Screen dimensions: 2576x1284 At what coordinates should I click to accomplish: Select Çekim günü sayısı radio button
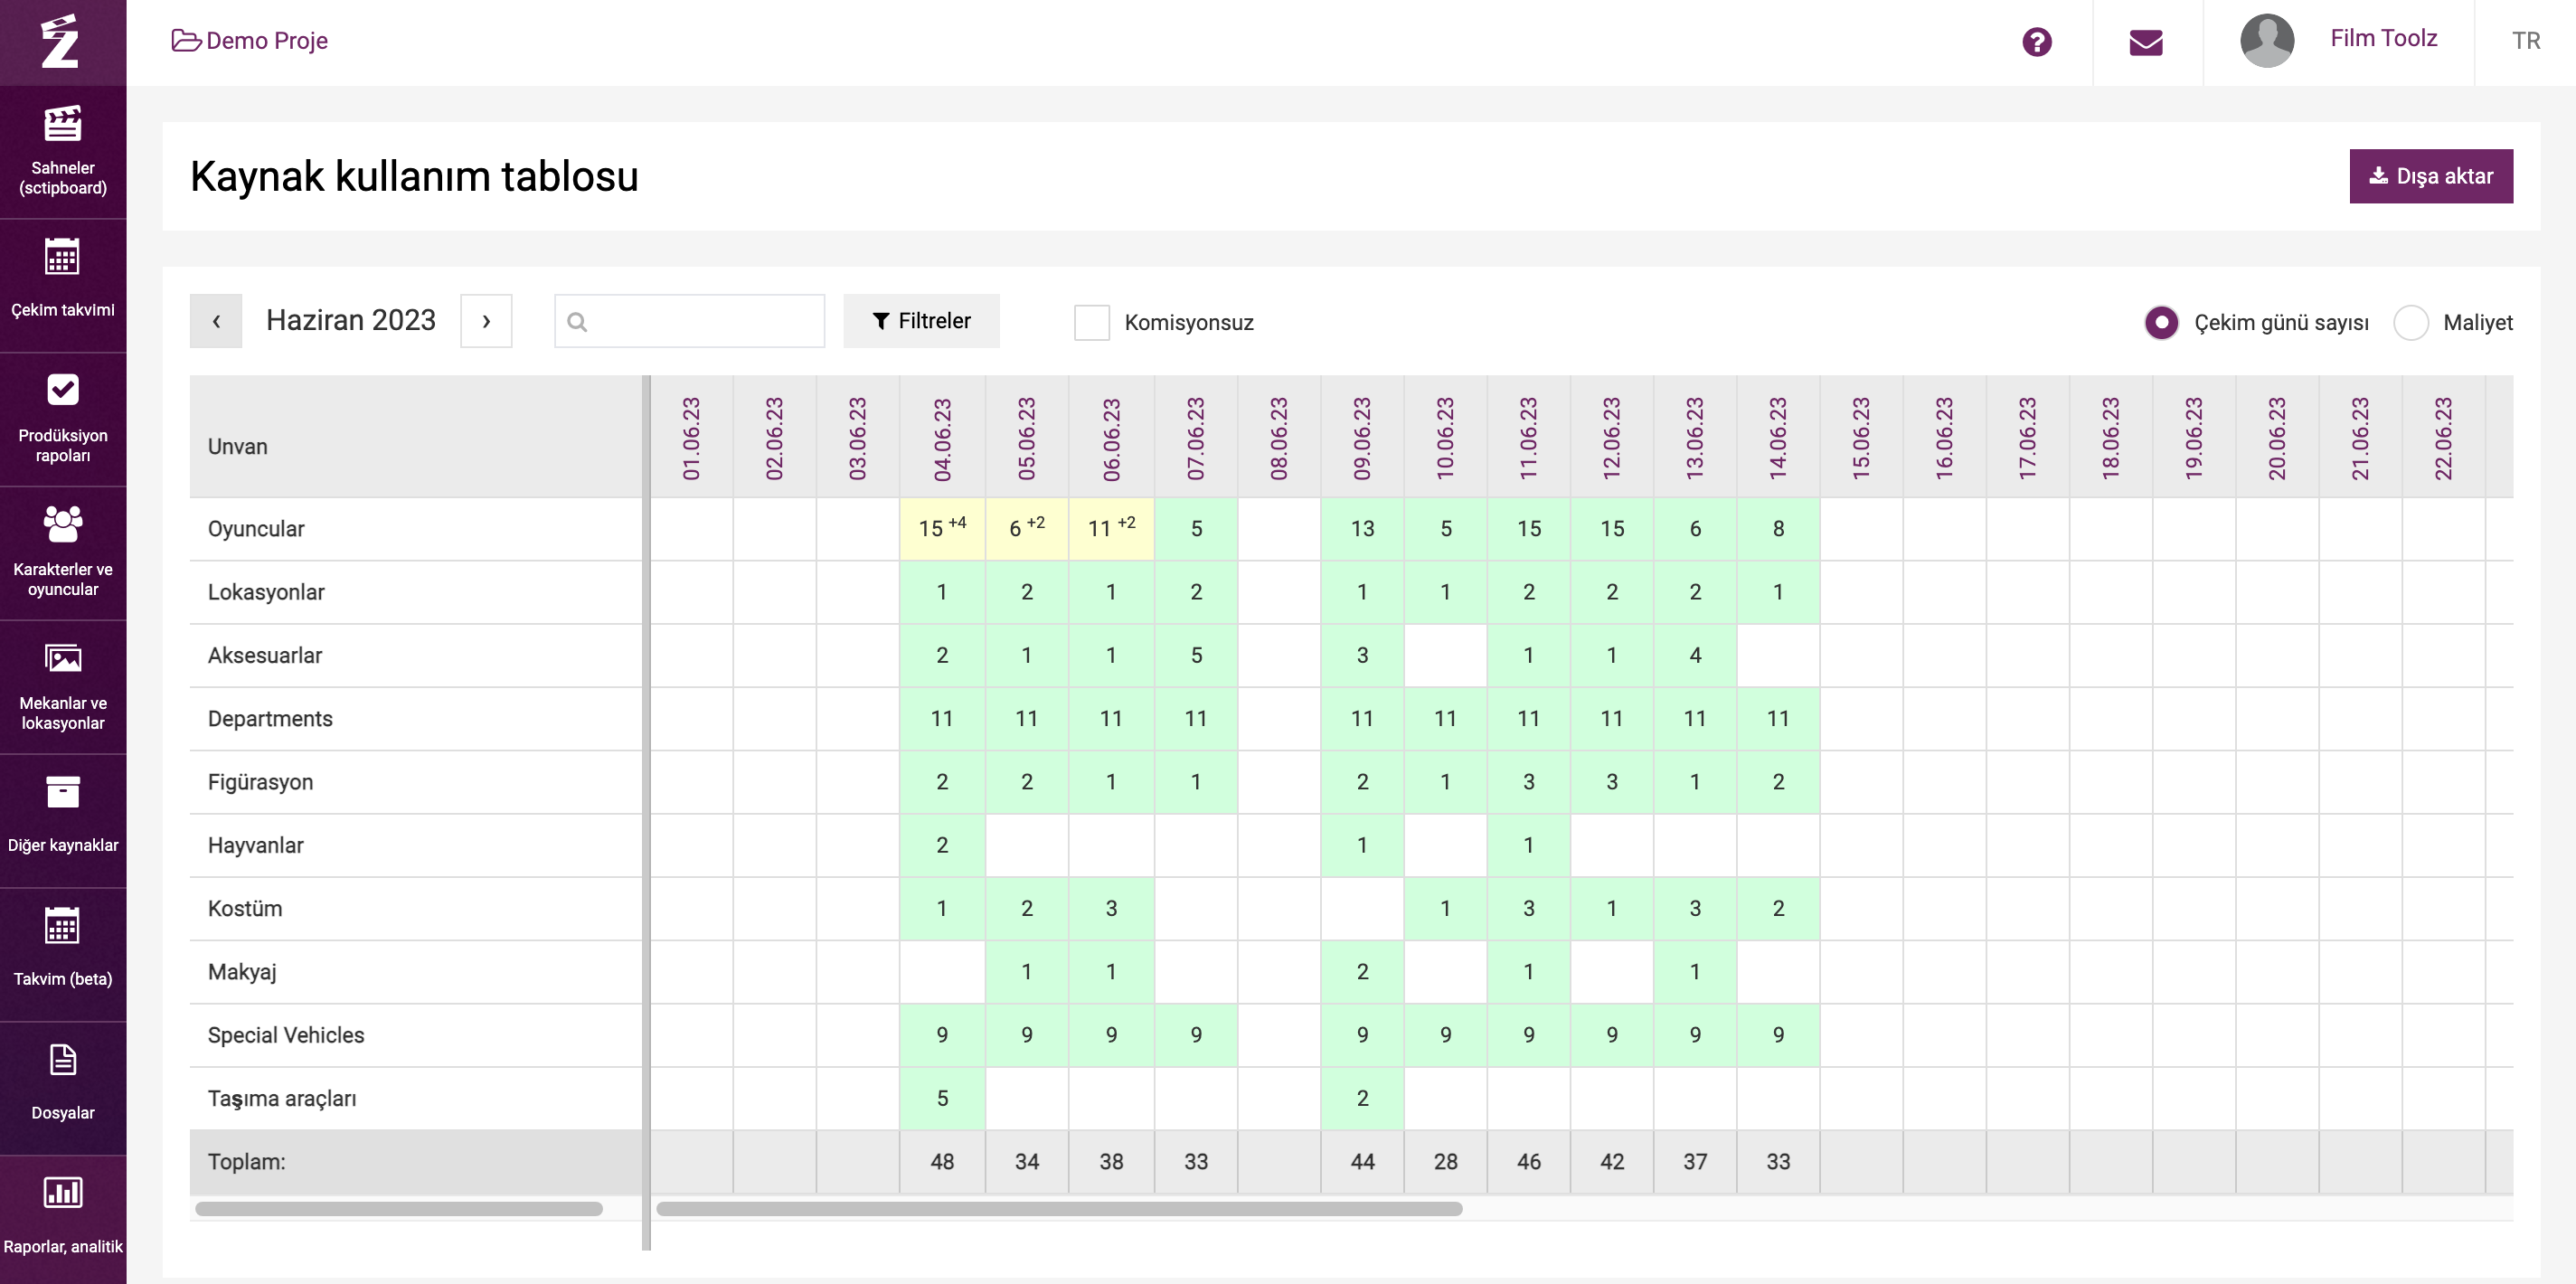click(2161, 323)
